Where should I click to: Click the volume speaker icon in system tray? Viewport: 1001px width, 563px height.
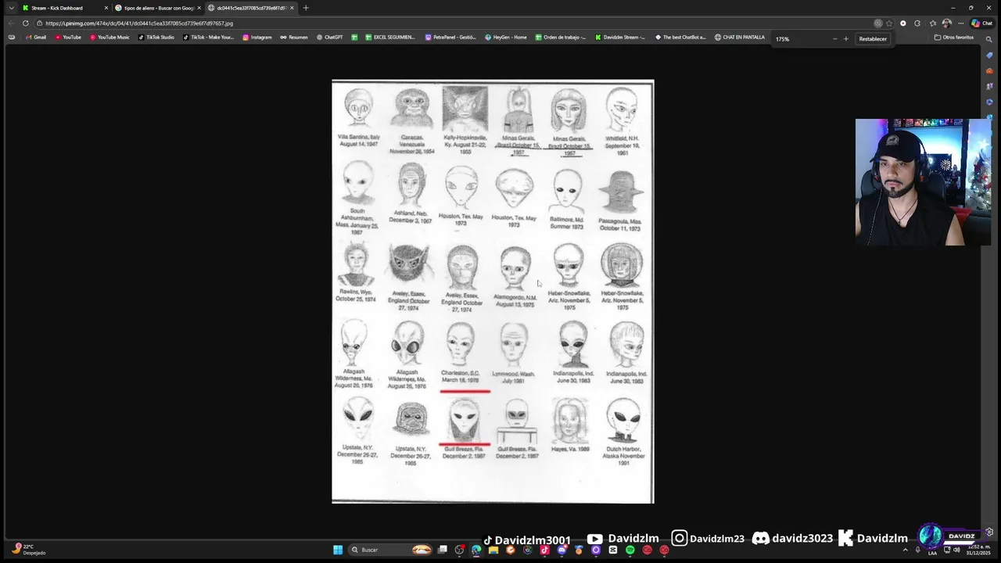point(956,550)
